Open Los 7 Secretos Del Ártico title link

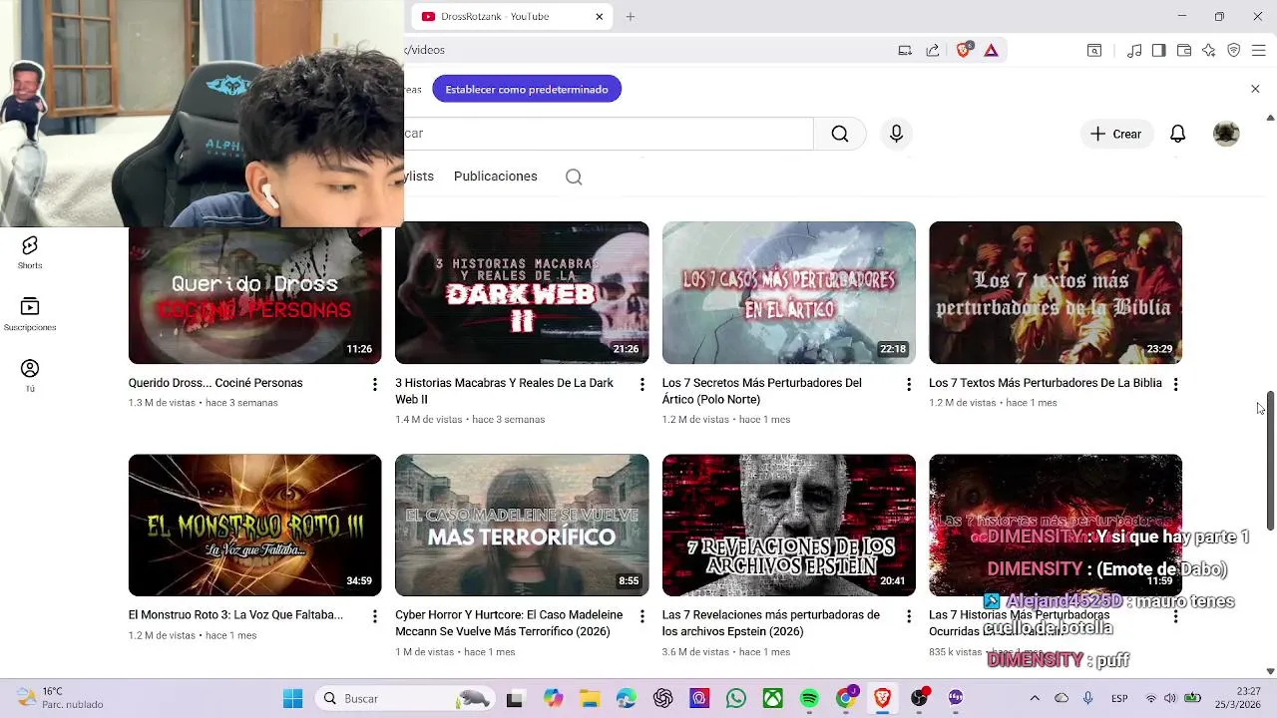tap(761, 391)
